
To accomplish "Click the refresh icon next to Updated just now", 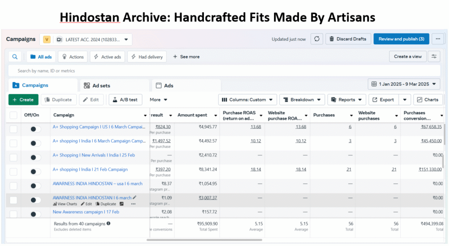I will 317,39.
